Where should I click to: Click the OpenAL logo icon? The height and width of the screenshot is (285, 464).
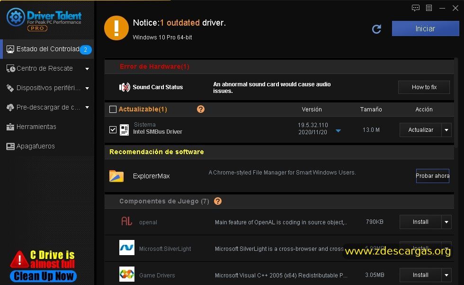tap(127, 221)
